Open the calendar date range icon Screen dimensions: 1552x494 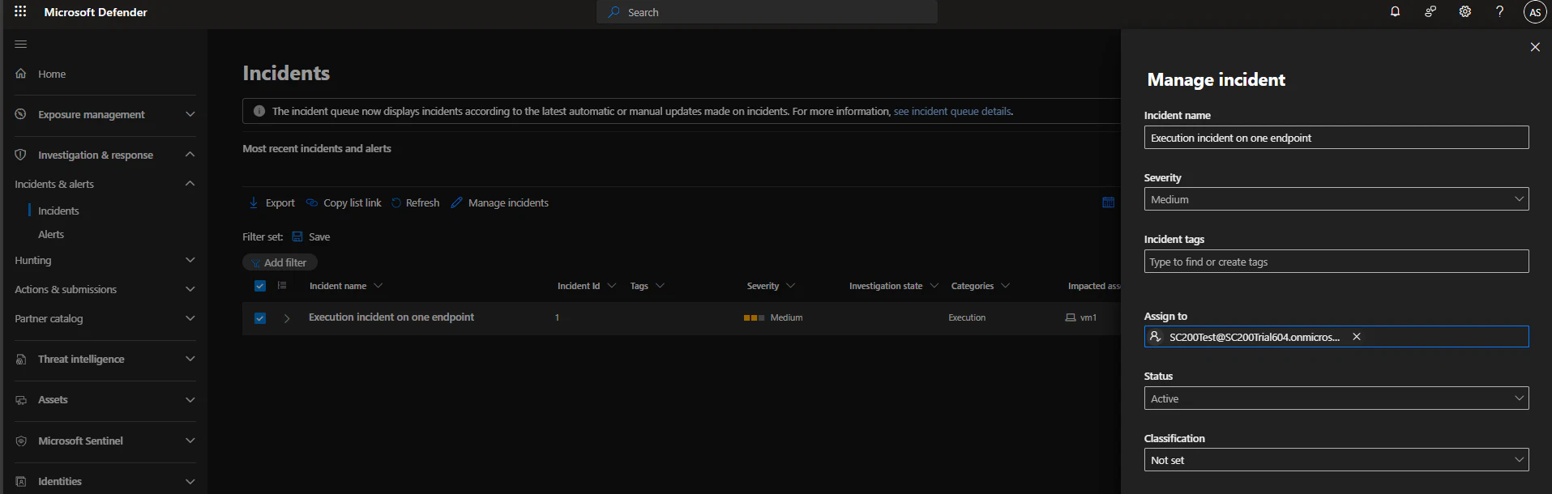click(1108, 202)
